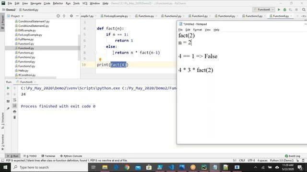Click line 10 print statement in editor
The height and width of the screenshot is (172, 307).
pyautogui.click(x=113, y=64)
